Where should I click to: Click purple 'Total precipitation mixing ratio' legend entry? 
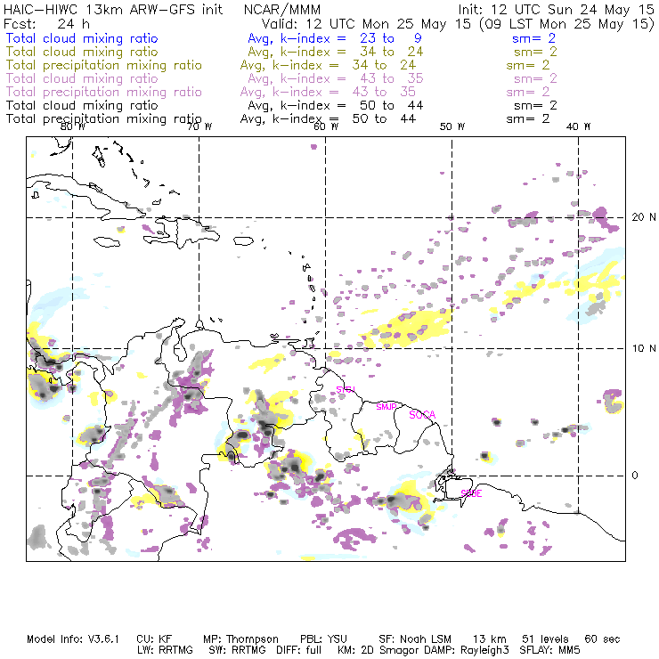click(104, 92)
